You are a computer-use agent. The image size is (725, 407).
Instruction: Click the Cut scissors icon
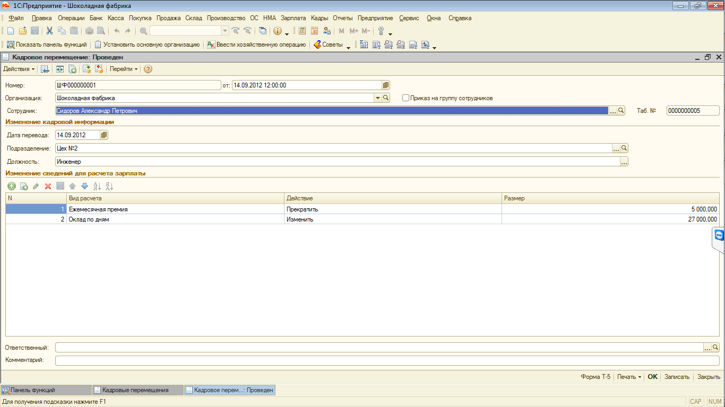(49, 31)
